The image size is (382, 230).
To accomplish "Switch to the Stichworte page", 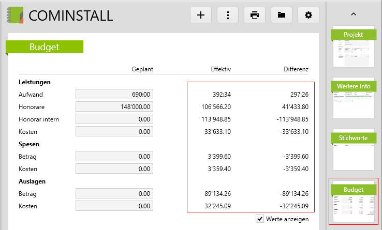I will (354, 150).
